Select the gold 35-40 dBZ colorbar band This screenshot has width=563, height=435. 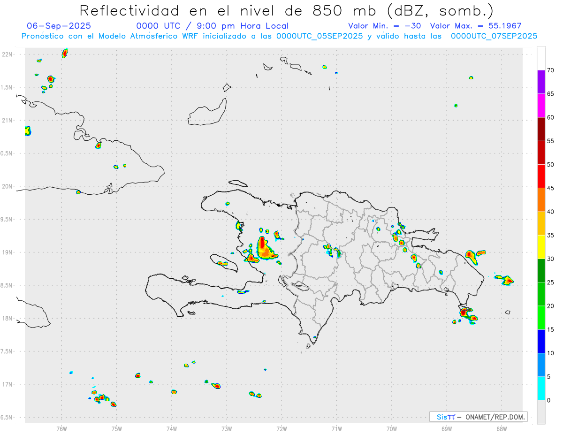click(x=541, y=223)
